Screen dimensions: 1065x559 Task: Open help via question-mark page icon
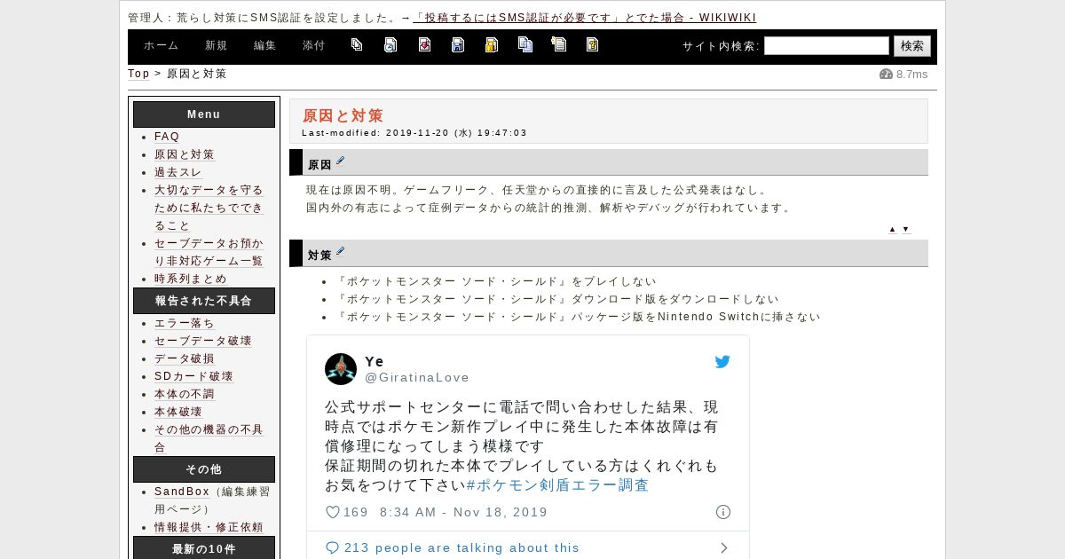pyautogui.click(x=593, y=44)
